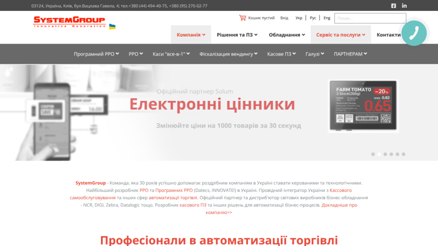Expand the РРО submenu
This screenshot has height=246, width=438.
point(136,54)
